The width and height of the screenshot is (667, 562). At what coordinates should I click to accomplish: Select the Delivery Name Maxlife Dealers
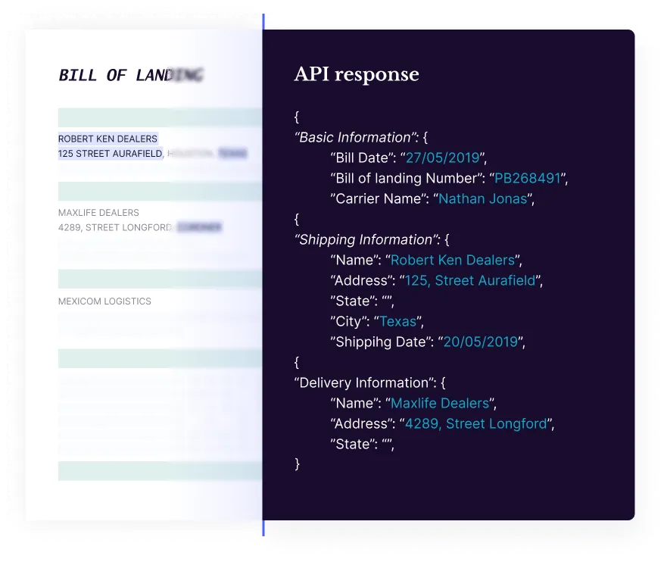(x=441, y=403)
